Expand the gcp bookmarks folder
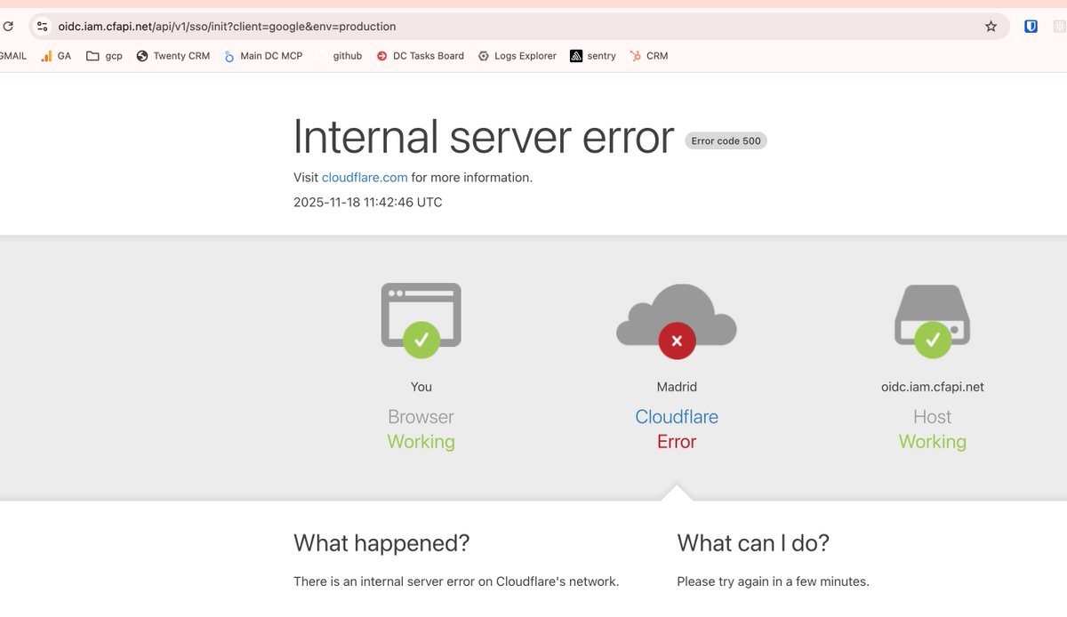 click(x=103, y=55)
